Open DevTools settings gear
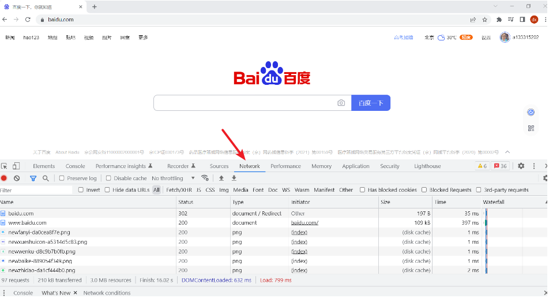The image size is (549, 298). [x=521, y=166]
